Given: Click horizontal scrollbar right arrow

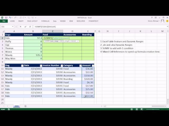Looking at the screenshot, I should 166,106.
